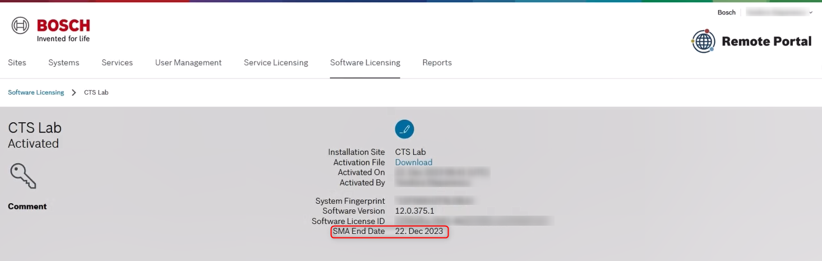The image size is (822, 261).
Task: Click the Software License ID label
Action: coord(348,221)
